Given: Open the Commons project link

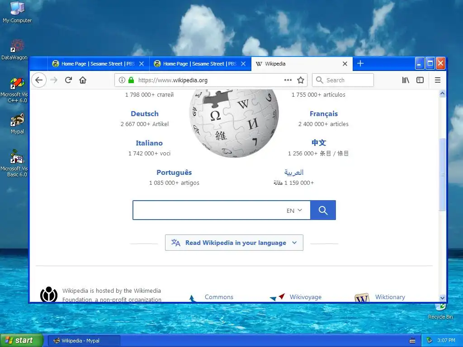Looking at the screenshot, I should (219, 297).
